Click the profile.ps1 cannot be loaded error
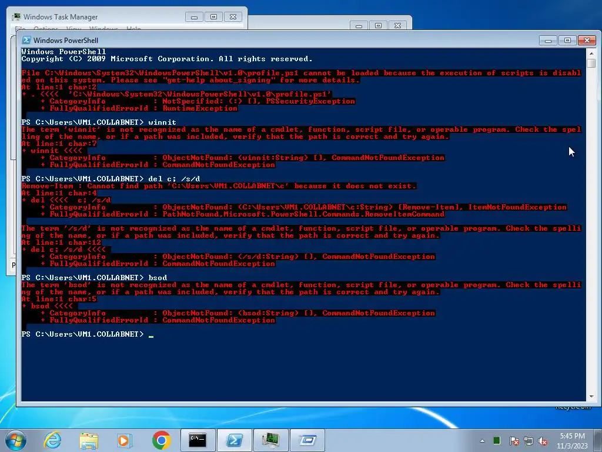Viewport: 602px width, 452px height. tap(302, 77)
